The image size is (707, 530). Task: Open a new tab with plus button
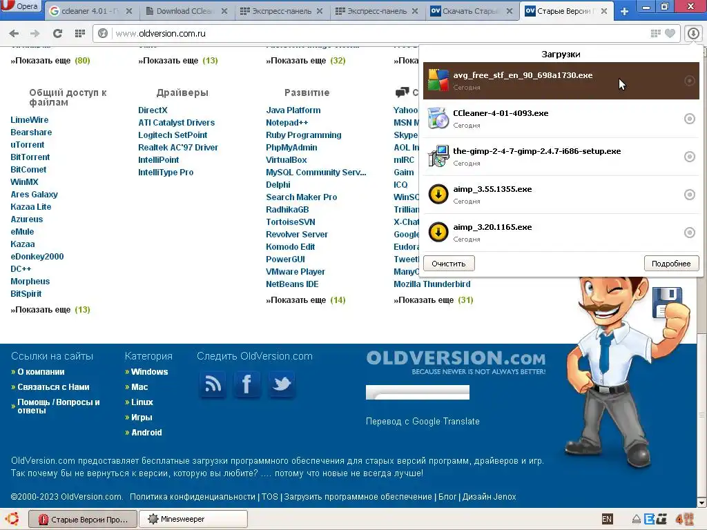click(x=624, y=11)
